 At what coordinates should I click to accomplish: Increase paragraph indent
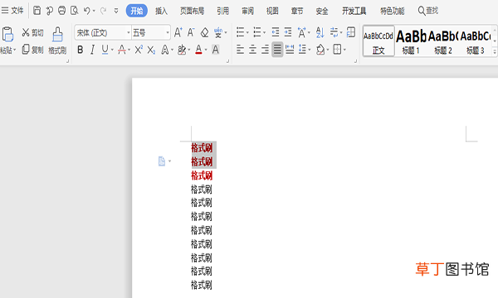coord(288,32)
